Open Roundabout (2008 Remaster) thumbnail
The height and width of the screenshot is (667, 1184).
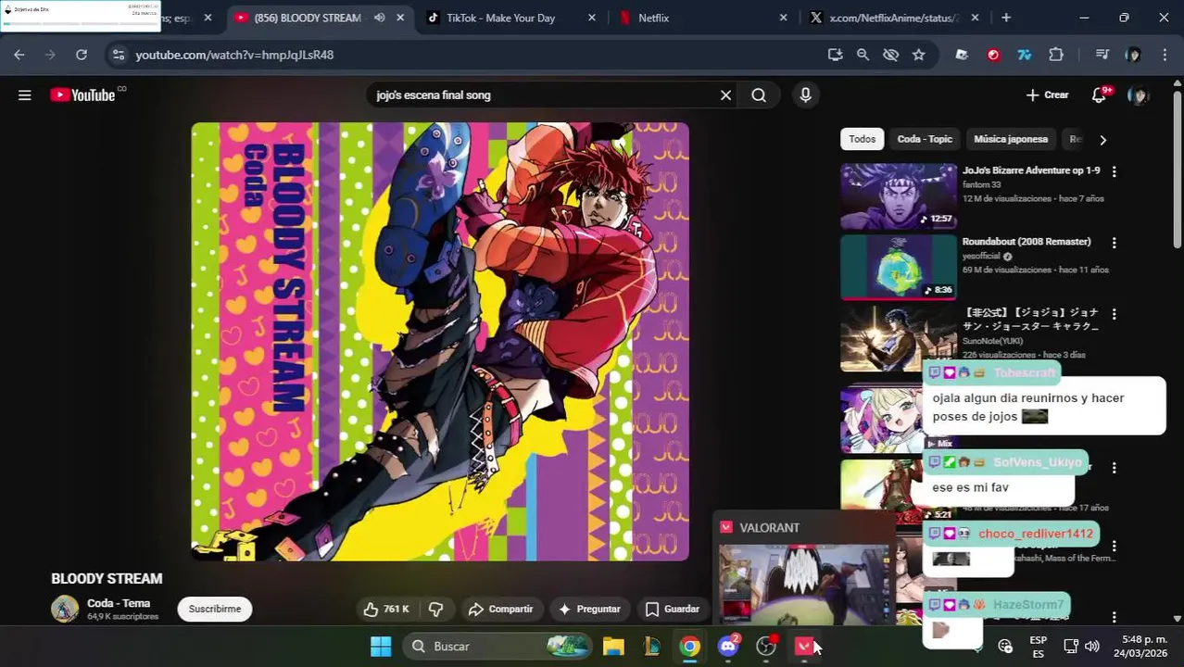[x=899, y=267]
